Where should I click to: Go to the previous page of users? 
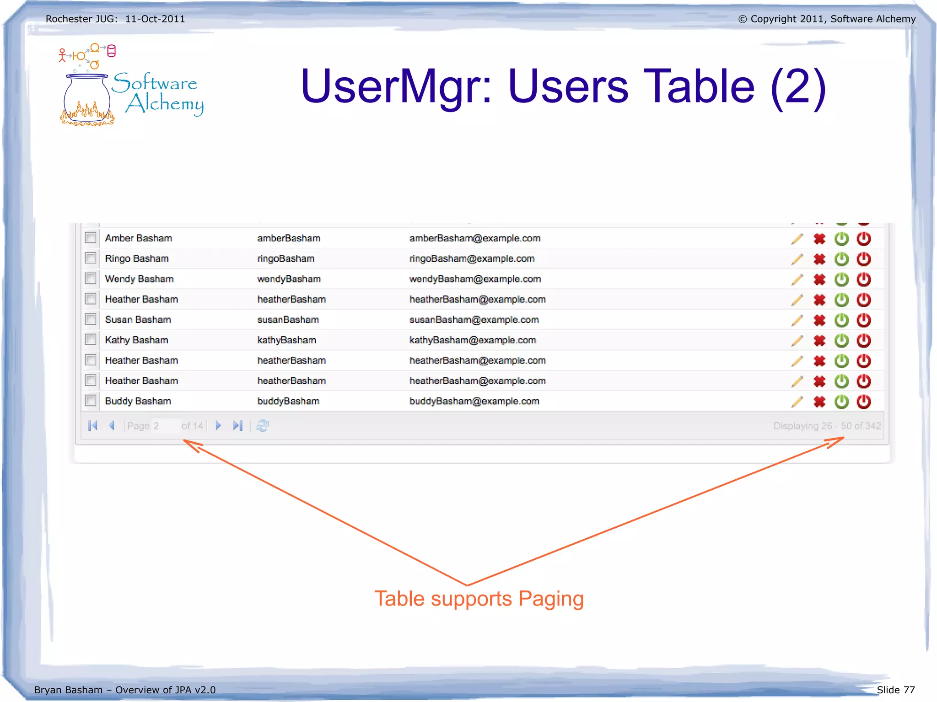tap(112, 426)
